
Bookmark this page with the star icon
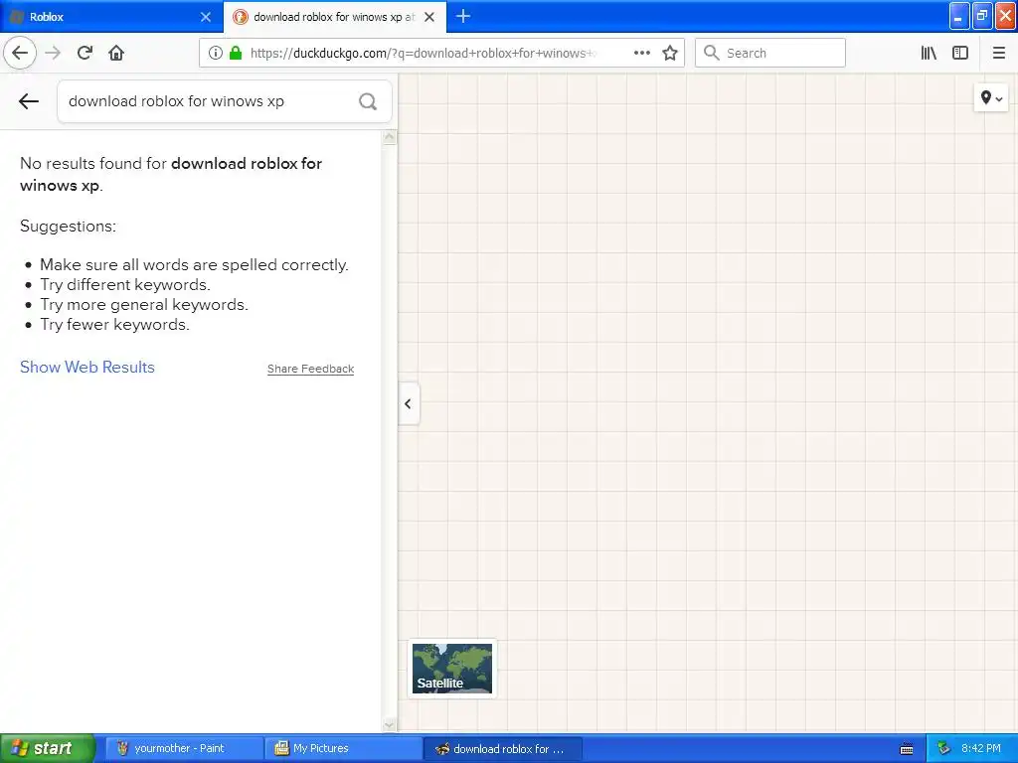coord(670,53)
